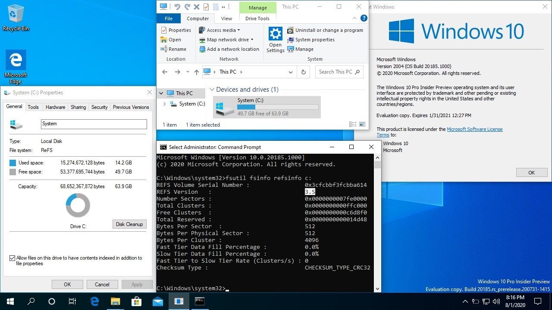Open the File tab in Explorer
Viewport: 552px width, 310px height.
point(169,19)
